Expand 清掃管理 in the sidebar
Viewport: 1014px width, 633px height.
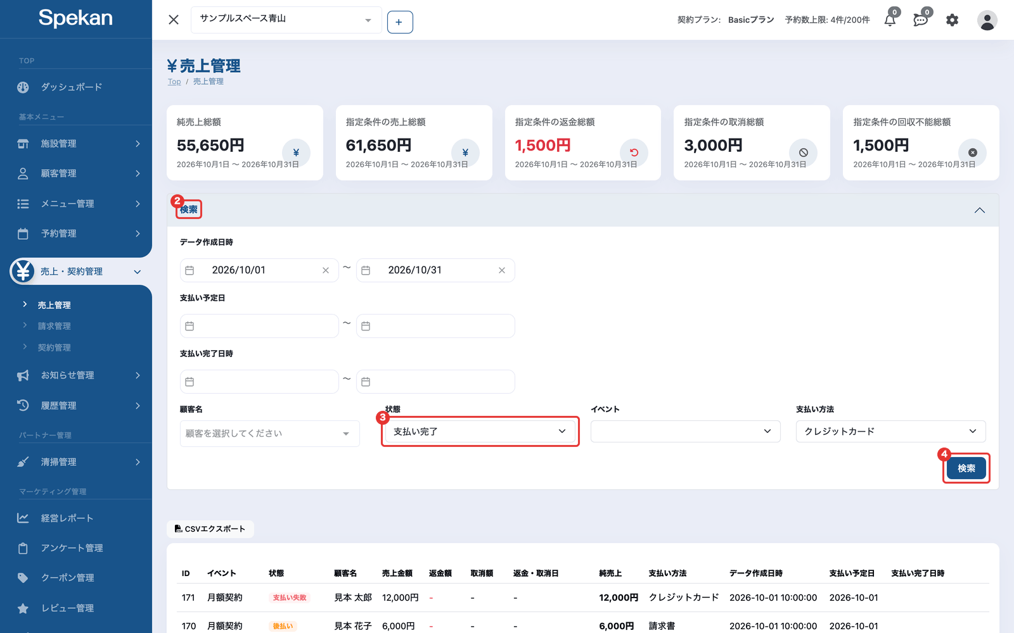76,462
